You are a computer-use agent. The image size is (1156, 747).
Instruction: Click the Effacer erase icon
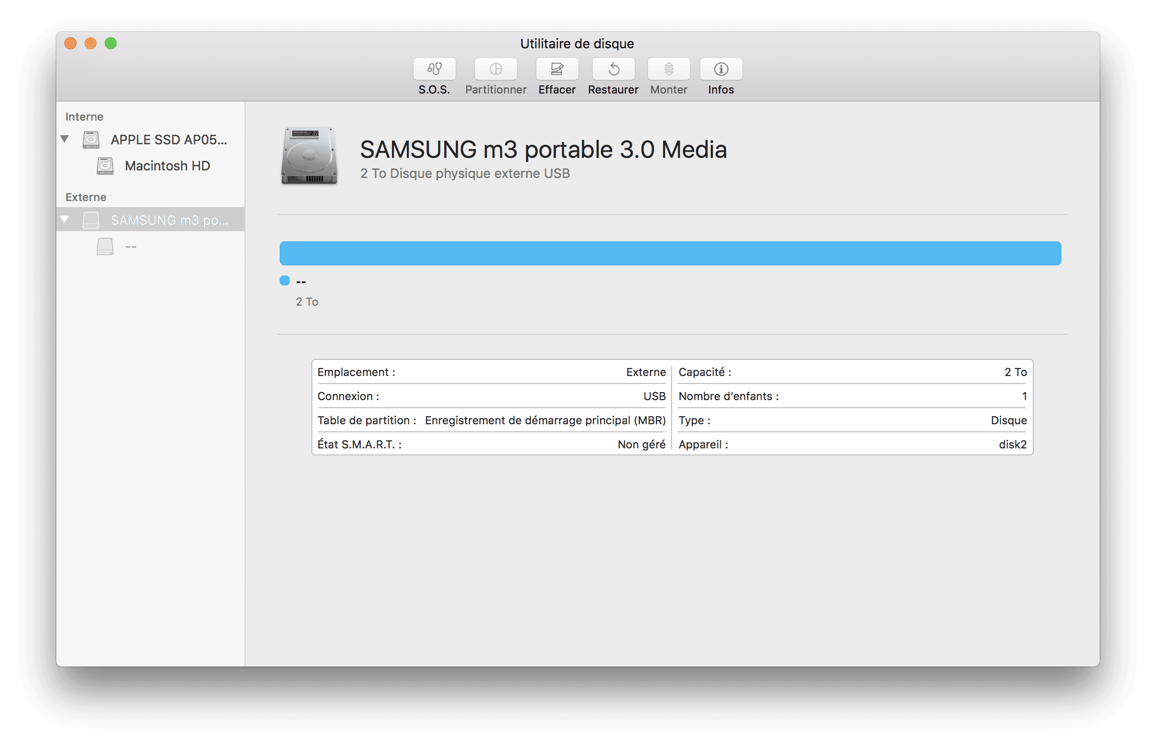[x=557, y=69]
